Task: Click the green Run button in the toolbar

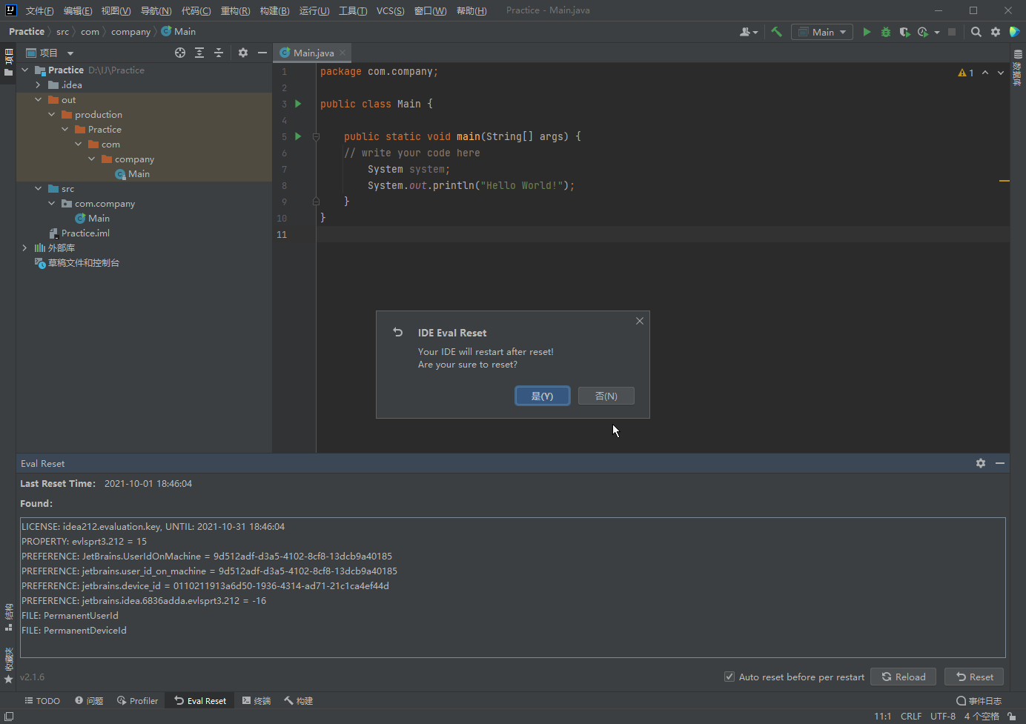Action: click(866, 32)
